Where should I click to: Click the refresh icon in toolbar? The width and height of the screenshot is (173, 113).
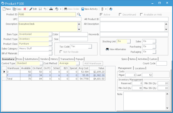click(x=111, y=9)
